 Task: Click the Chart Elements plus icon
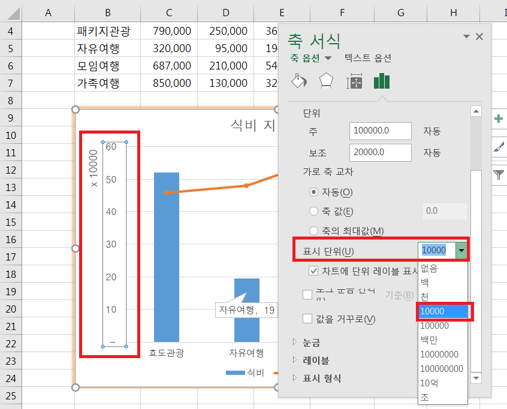[x=499, y=119]
